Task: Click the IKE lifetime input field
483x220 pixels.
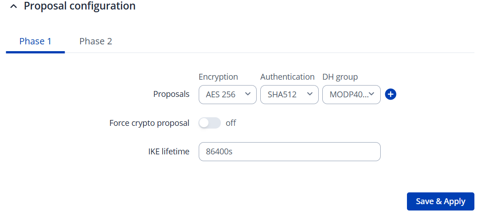Action: pos(289,152)
